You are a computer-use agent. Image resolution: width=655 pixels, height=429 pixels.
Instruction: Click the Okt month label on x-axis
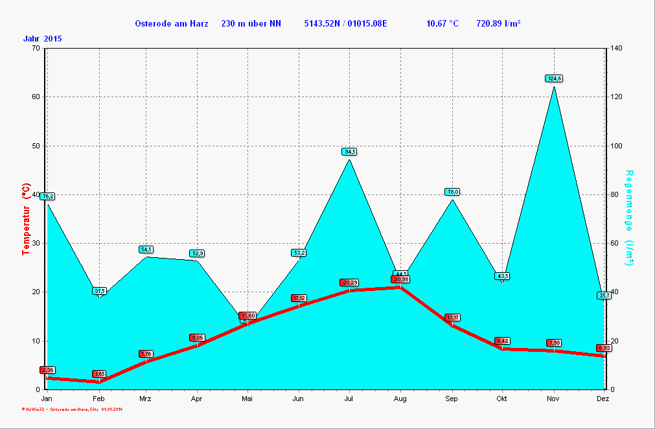click(x=501, y=399)
